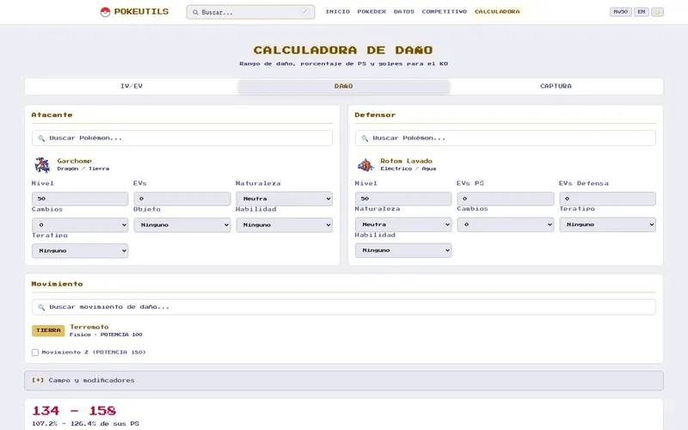Open defender Habilidad dropdown
Screen dimensions: 688x430
coord(403,250)
